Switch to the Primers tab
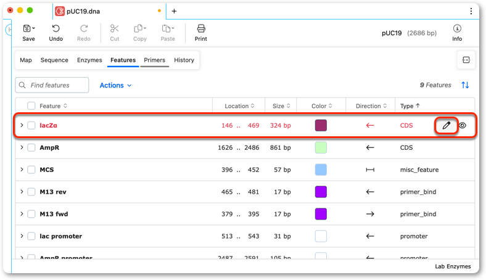This screenshot has height=280, width=486. (154, 60)
